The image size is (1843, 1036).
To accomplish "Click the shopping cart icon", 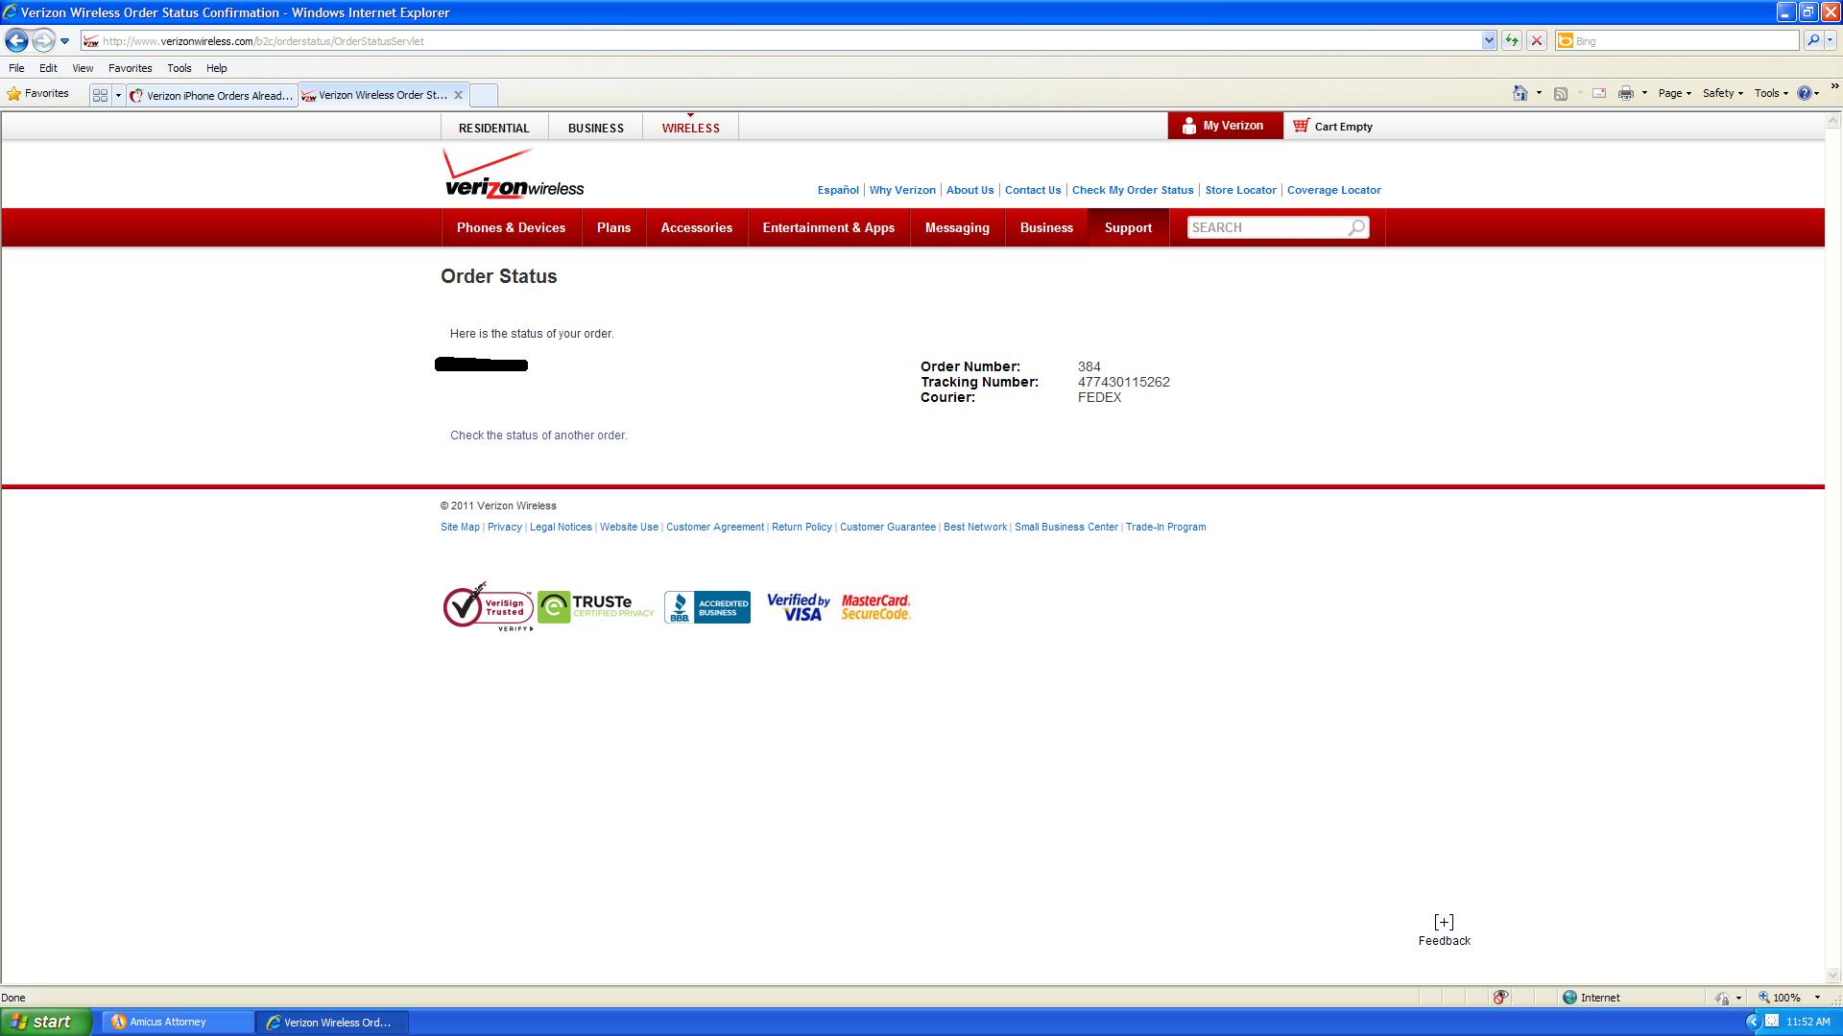I will tap(1301, 126).
